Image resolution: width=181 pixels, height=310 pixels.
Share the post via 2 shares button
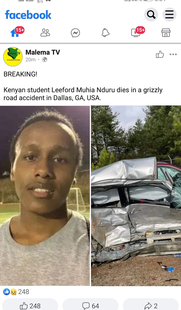coord(151,305)
